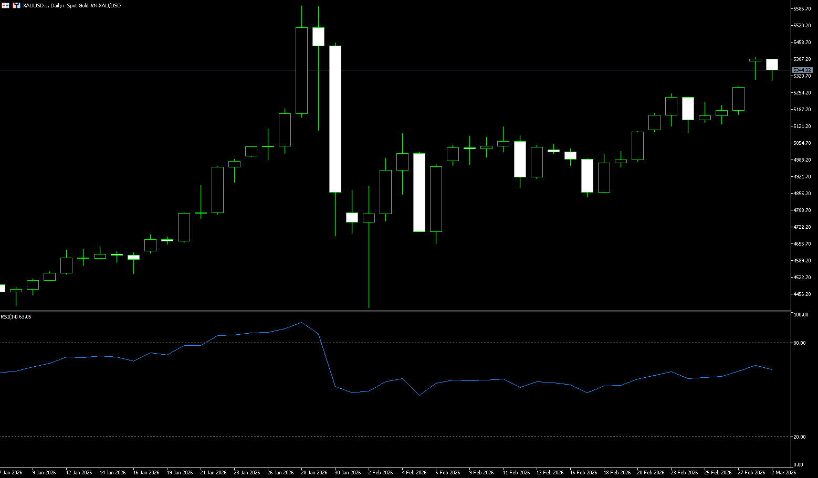818x478 pixels.
Task: Click the red-blue bars icon before XAUUSD.s
Action: pos(16,5)
